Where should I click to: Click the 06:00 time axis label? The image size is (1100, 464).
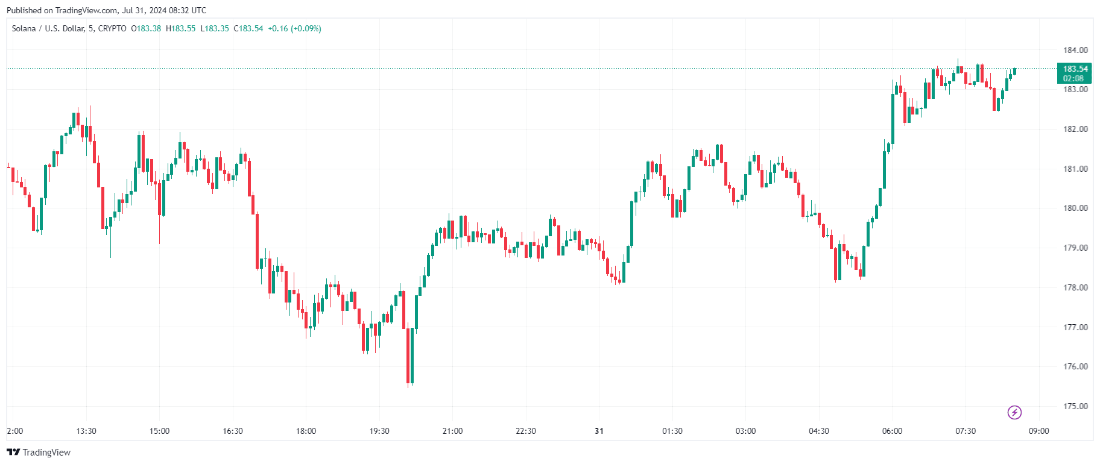(x=892, y=431)
